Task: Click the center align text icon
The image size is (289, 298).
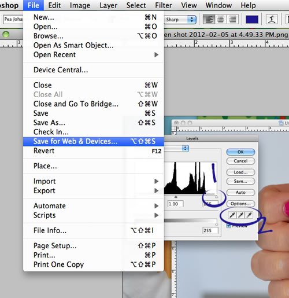Action: (x=221, y=20)
